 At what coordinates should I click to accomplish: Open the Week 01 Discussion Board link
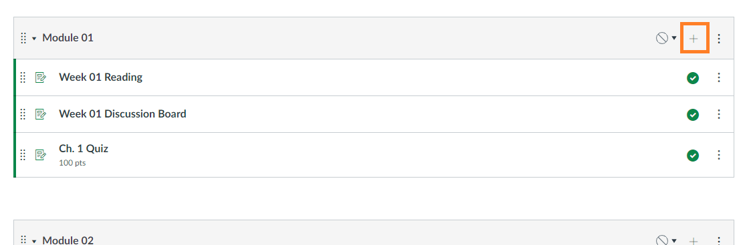click(122, 113)
